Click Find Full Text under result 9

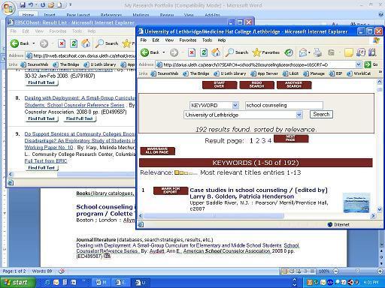pos(41,168)
